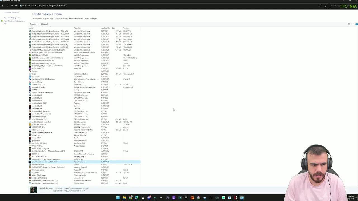Image resolution: width=358 pixels, height=201 pixels.
Task: Select Where Winds Meet entry
Action: pyautogui.click(x=84, y=175)
